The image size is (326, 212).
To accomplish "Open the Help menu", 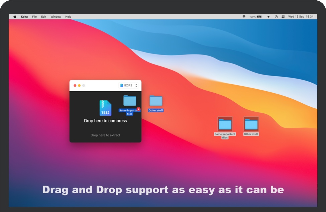I will coord(68,17).
